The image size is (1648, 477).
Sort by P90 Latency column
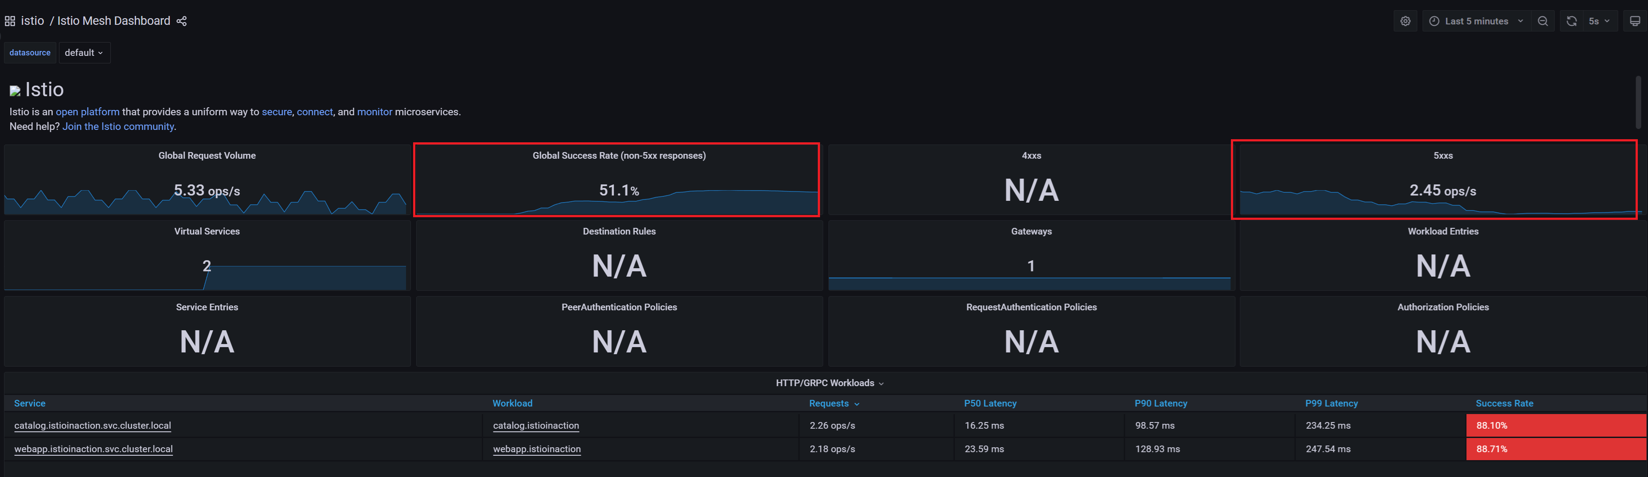(x=1160, y=403)
